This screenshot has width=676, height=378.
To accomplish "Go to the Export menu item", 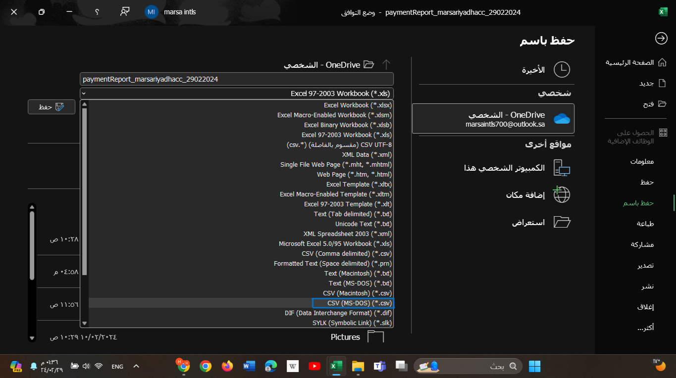I will pos(645,265).
